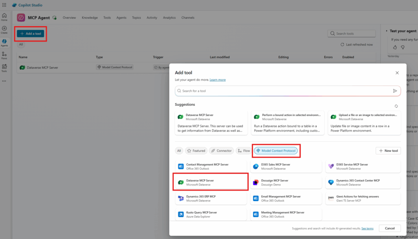Click the Search for a tool field
Screen dimensions: 418x239
(288, 91)
